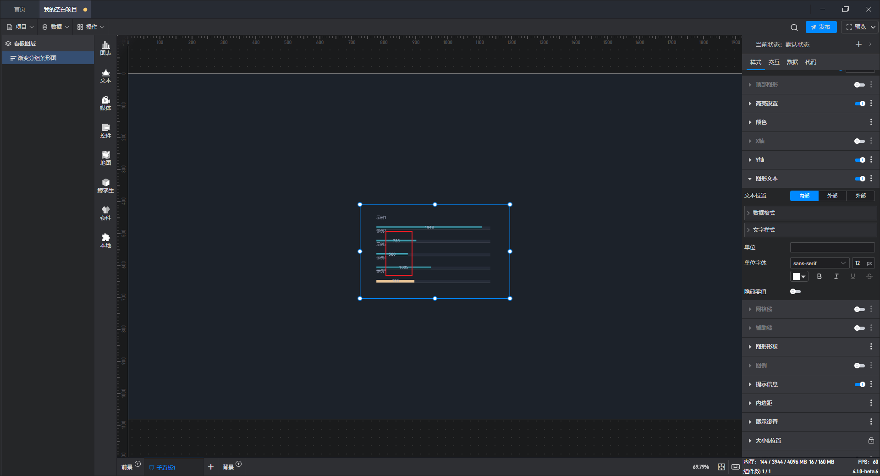Open the 地图 map component panel

pos(105,158)
